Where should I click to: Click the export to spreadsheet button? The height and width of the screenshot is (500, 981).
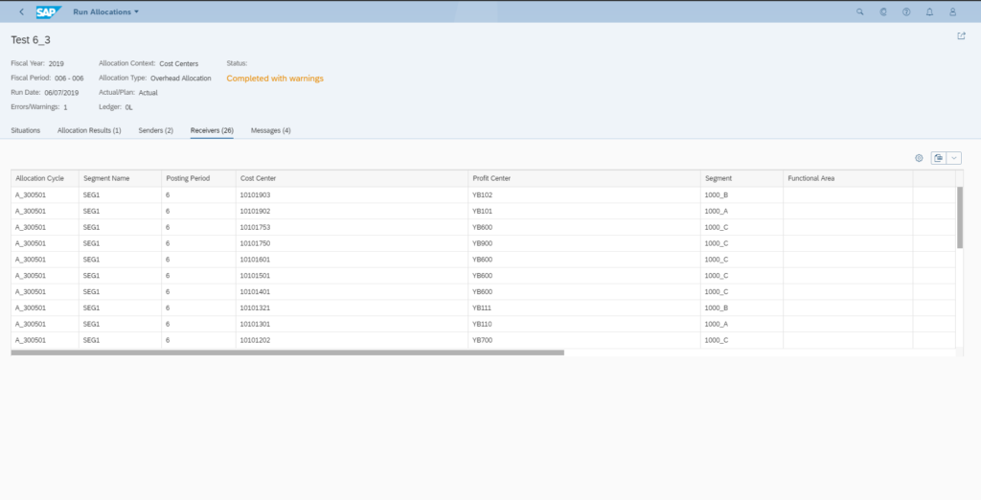click(x=939, y=158)
